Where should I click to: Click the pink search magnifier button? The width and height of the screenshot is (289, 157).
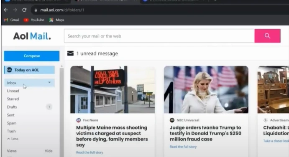(267, 36)
